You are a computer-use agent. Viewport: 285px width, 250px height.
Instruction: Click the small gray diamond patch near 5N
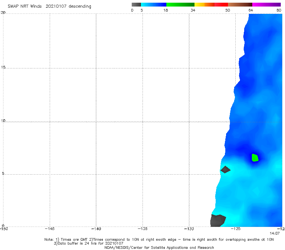click(225, 170)
